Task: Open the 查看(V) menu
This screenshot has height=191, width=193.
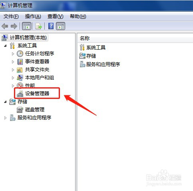Action: [x=55, y=16]
